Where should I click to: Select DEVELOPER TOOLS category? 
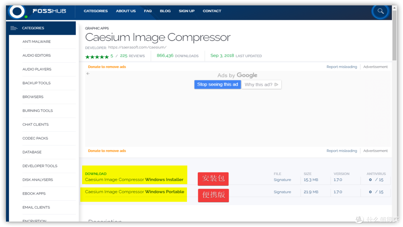(x=40, y=166)
